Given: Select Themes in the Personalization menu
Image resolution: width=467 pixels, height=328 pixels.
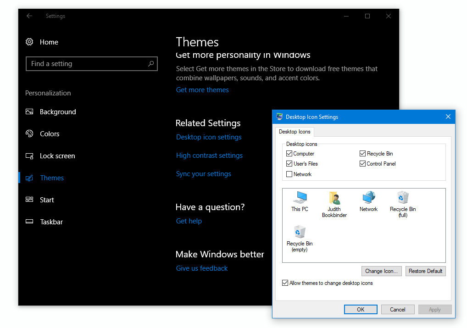Looking at the screenshot, I should coord(52,178).
